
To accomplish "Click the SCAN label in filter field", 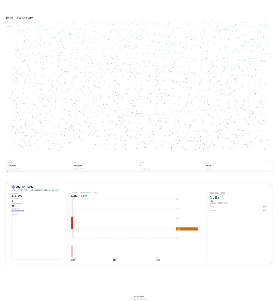I will 9,27.
